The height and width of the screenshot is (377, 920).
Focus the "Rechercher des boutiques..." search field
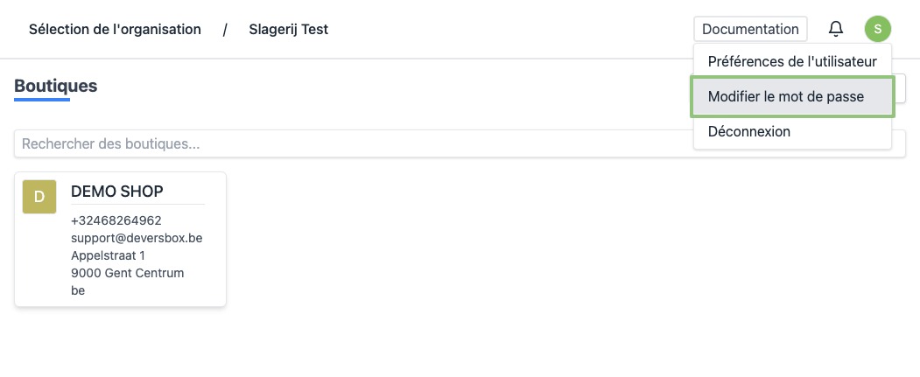pyautogui.click(x=350, y=143)
